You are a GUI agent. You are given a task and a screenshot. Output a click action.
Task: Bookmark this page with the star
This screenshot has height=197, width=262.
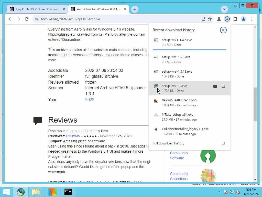click(x=210, y=19)
